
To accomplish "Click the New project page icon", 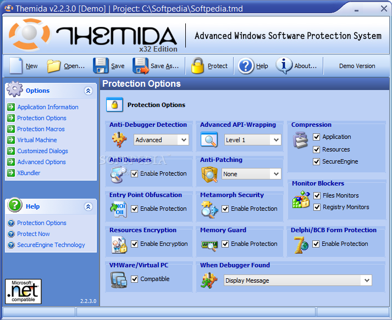I will coord(16,66).
